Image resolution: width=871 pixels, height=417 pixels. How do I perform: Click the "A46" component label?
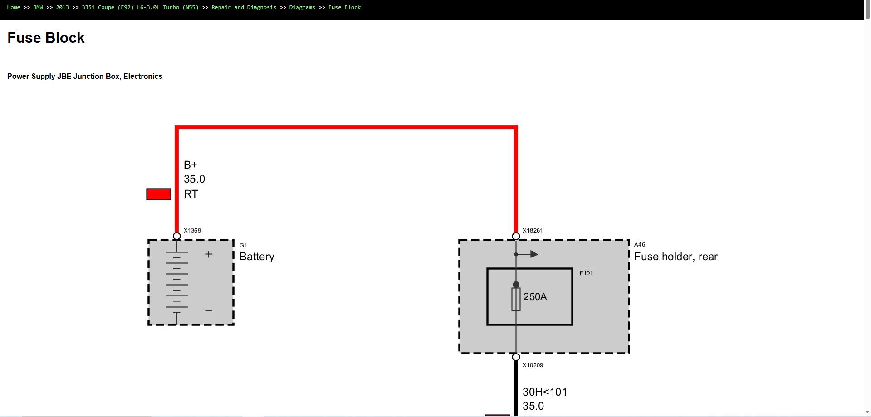tap(640, 245)
